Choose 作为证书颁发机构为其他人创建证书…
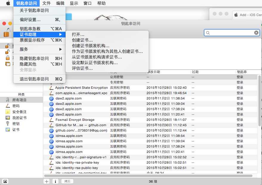 [107, 51]
